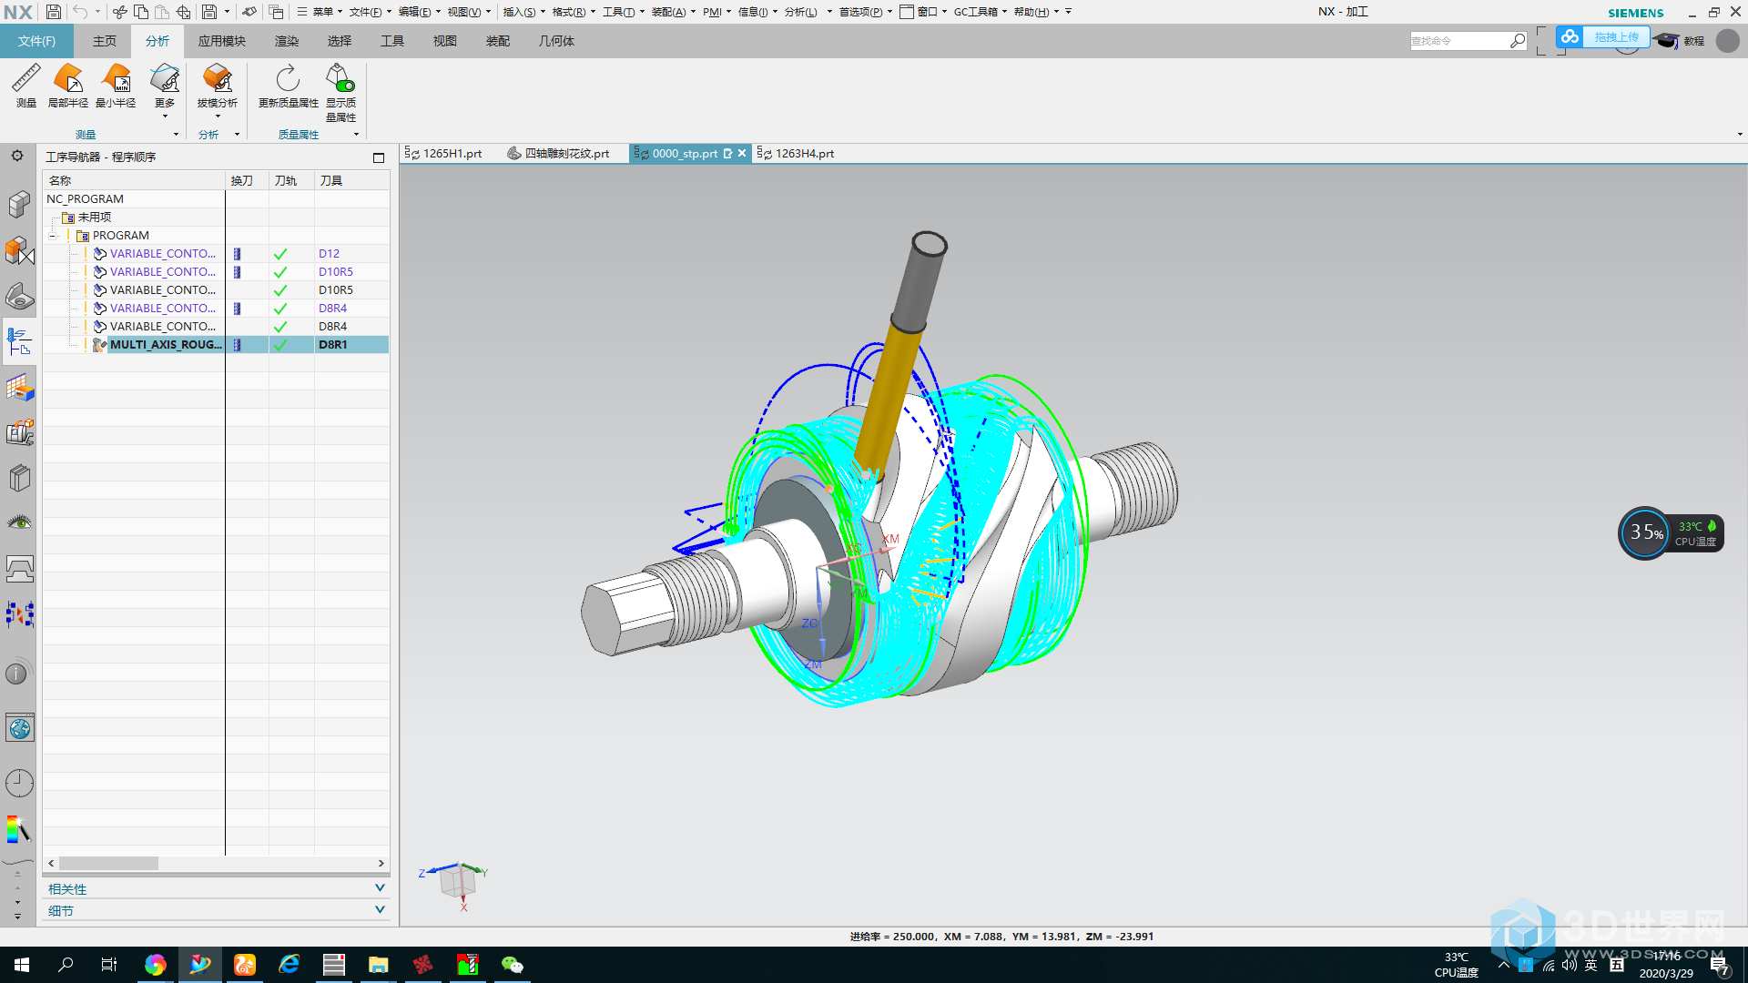Expand the 细节 (Details) section
This screenshot has width=1748, height=983.
[380, 910]
